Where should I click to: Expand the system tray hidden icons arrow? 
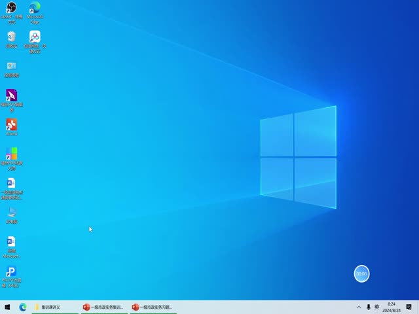tap(359, 307)
